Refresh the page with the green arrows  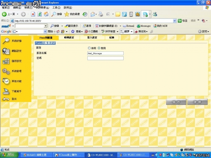tap(40, 14)
